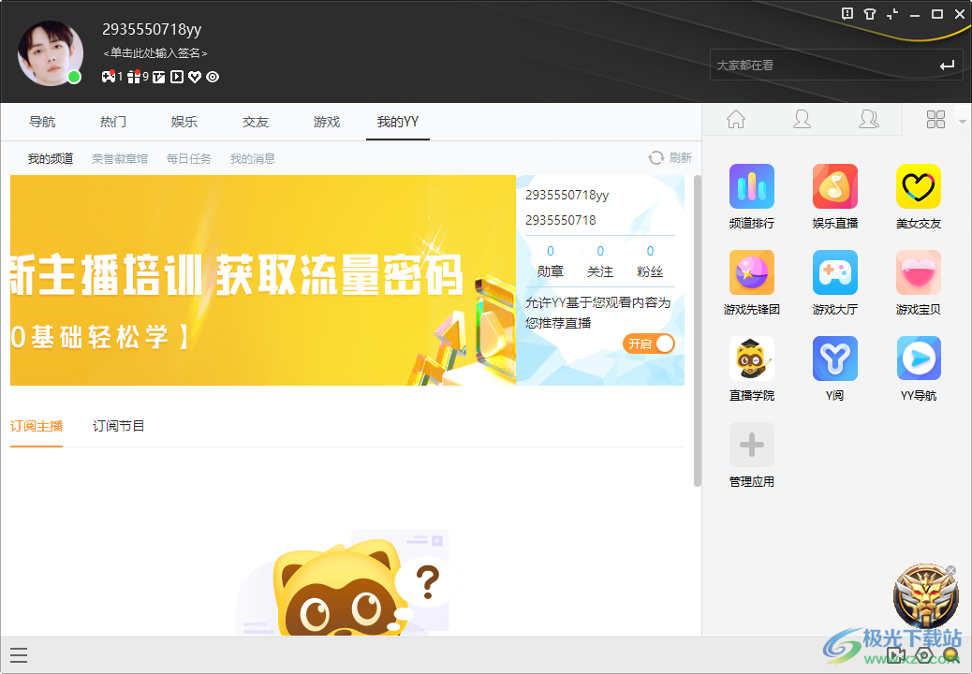Open the 娱乐 tab
The image size is (972, 674).
click(184, 122)
